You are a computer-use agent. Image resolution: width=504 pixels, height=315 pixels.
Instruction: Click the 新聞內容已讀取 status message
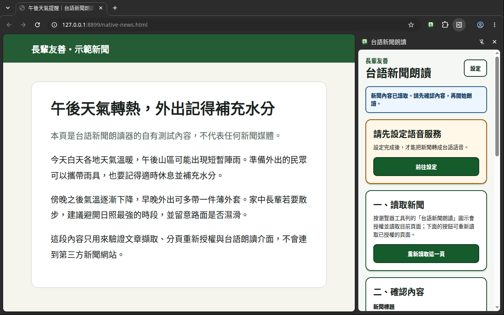point(426,100)
